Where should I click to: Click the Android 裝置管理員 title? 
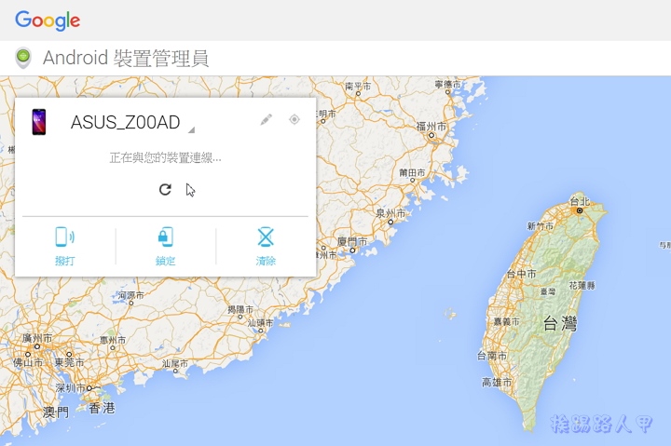(125, 59)
